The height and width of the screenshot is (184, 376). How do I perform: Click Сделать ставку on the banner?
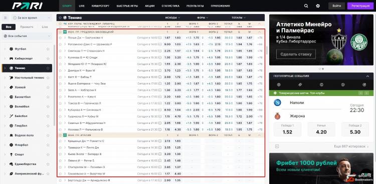296,54
